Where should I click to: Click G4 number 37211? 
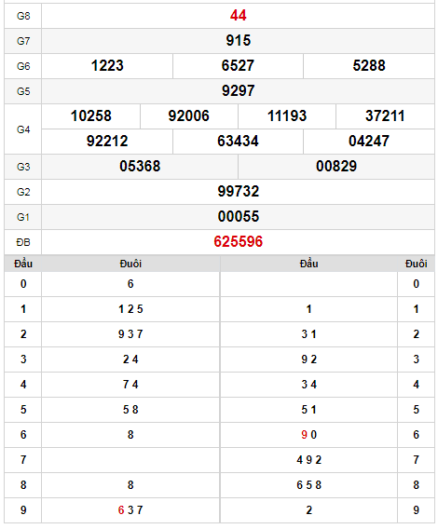[385, 116]
